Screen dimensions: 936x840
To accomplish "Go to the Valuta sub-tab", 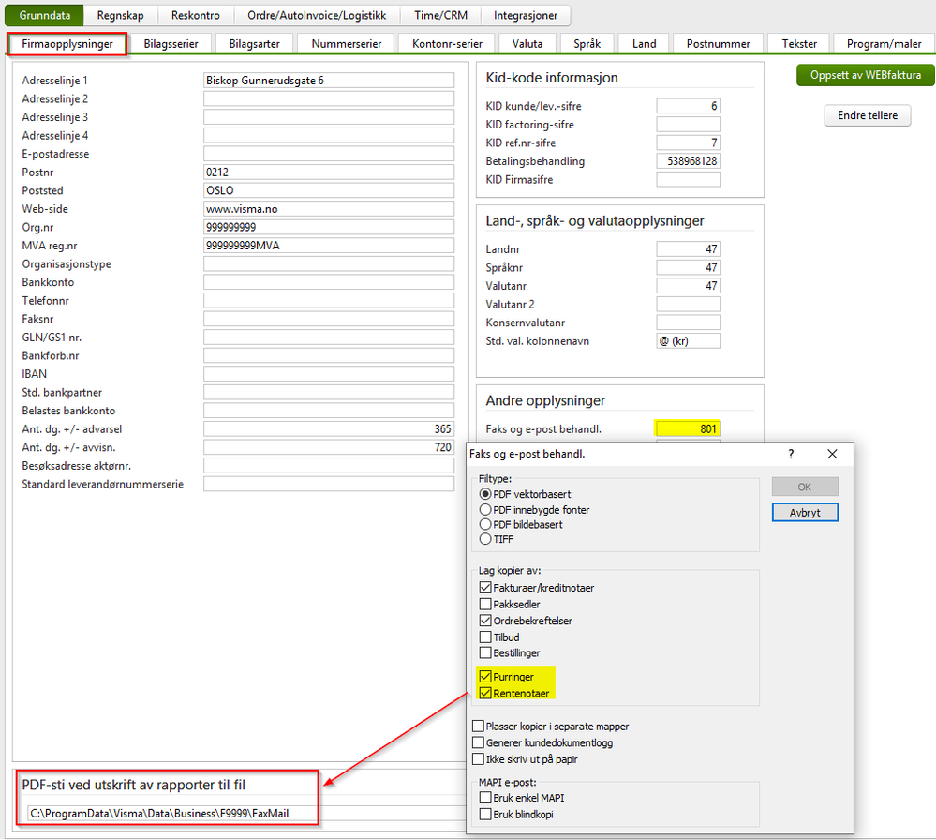I will tap(527, 44).
